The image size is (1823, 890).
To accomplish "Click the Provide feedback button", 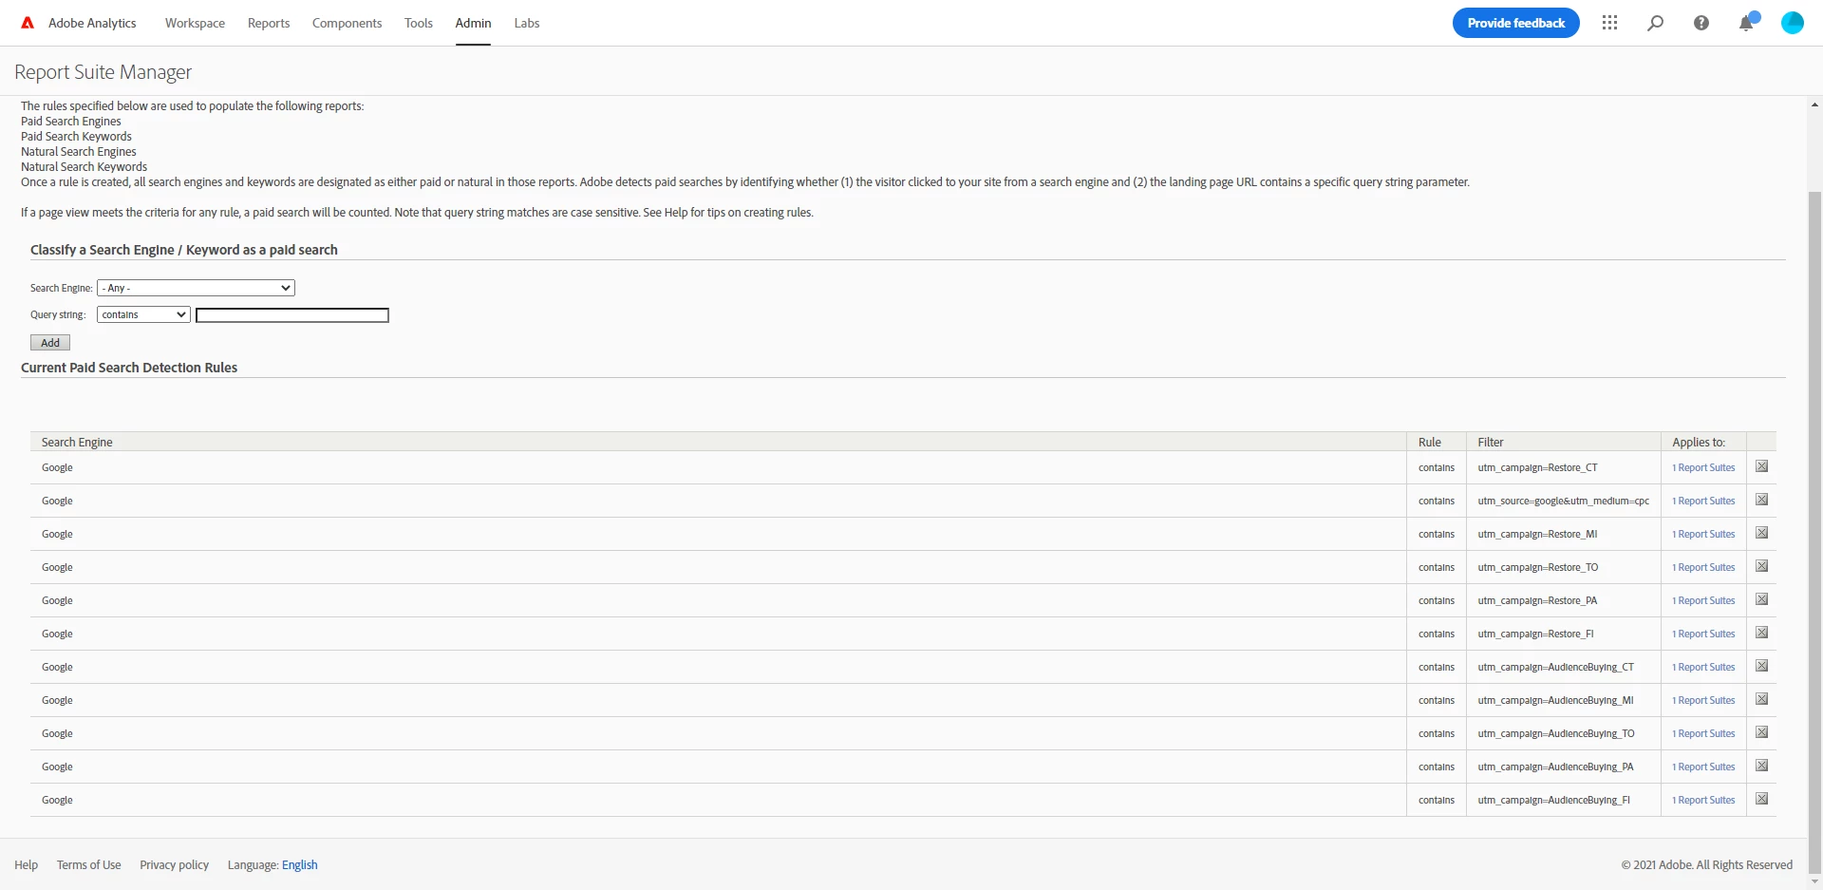I will click(1515, 23).
